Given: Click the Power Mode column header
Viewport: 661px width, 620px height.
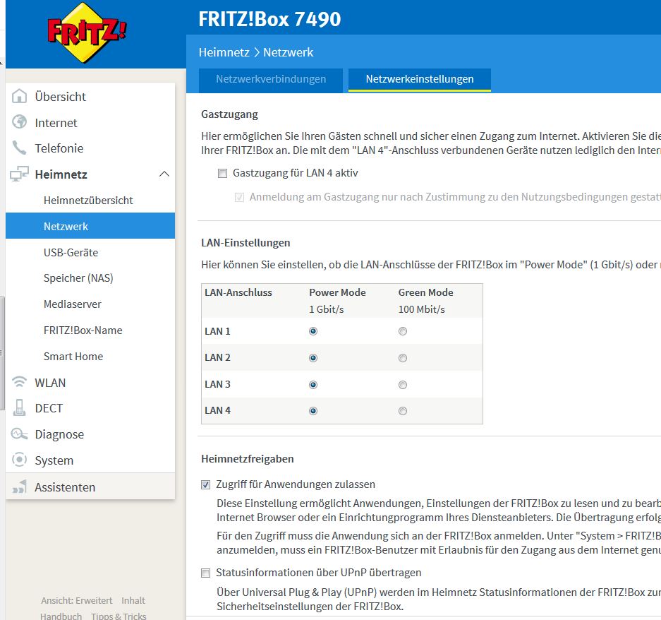Looking at the screenshot, I should pos(337,292).
